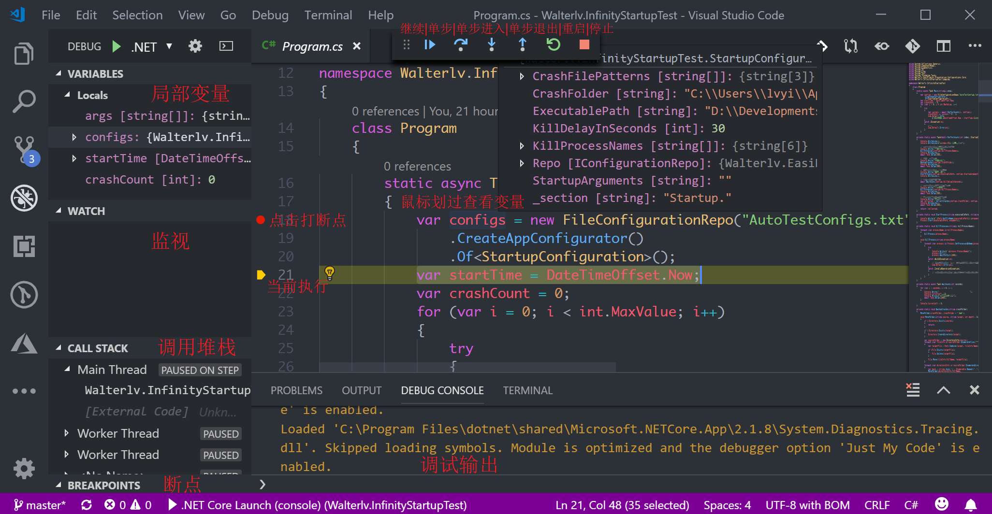Open Search in the activity bar
992x514 pixels.
click(x=24, y=101)
